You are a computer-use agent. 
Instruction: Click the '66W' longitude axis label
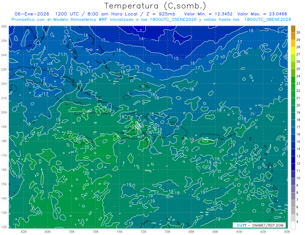coord(215,231)
